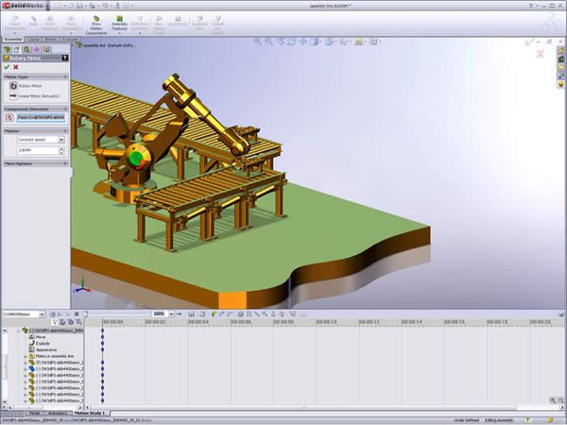Confirm the Rotary Motor with green checkmark
This screenshot has height=425, width=567.
(x=7, y=67)
